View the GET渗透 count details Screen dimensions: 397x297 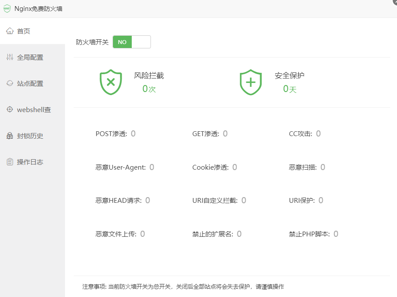(x=225, y=133)
